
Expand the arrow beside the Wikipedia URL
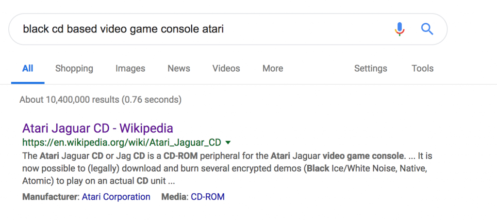tap(228, 142)
